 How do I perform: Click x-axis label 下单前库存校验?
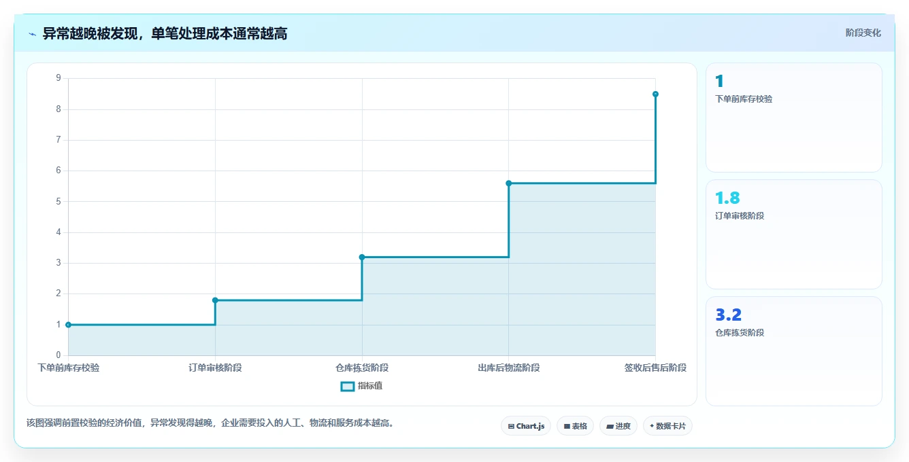(x=68, y=368)
